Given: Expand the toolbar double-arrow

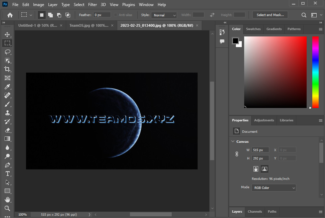Looking at the screenshot, I should coord(4,22).
